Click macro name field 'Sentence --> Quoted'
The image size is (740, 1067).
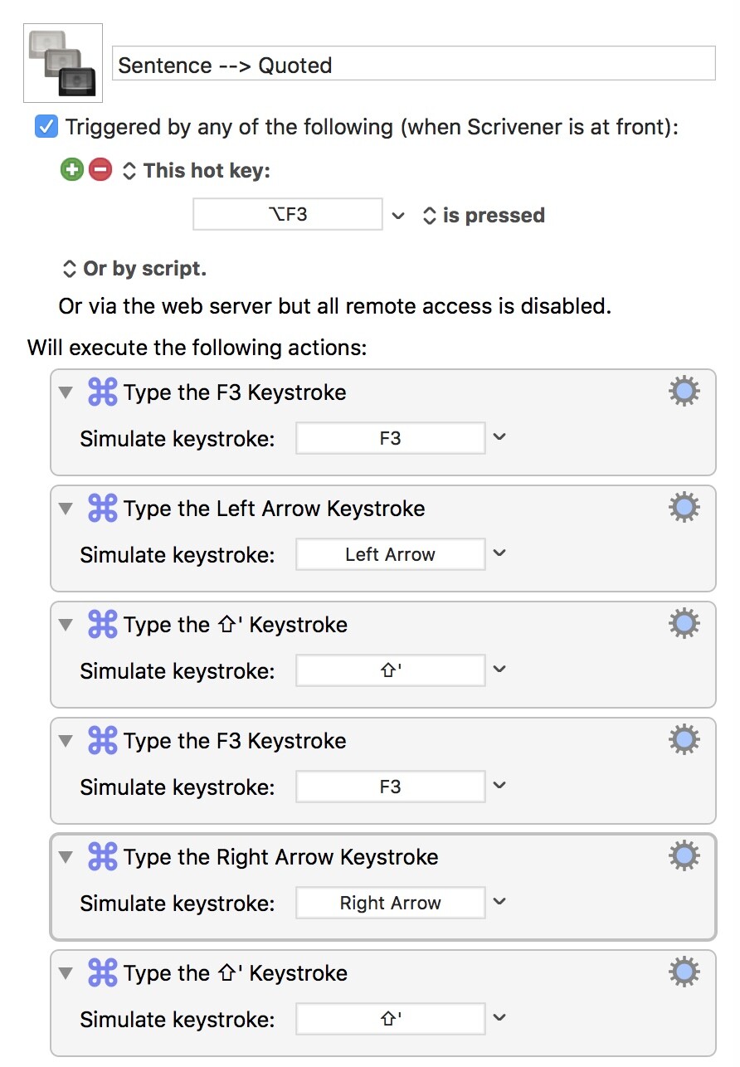(x=413, y=63)
